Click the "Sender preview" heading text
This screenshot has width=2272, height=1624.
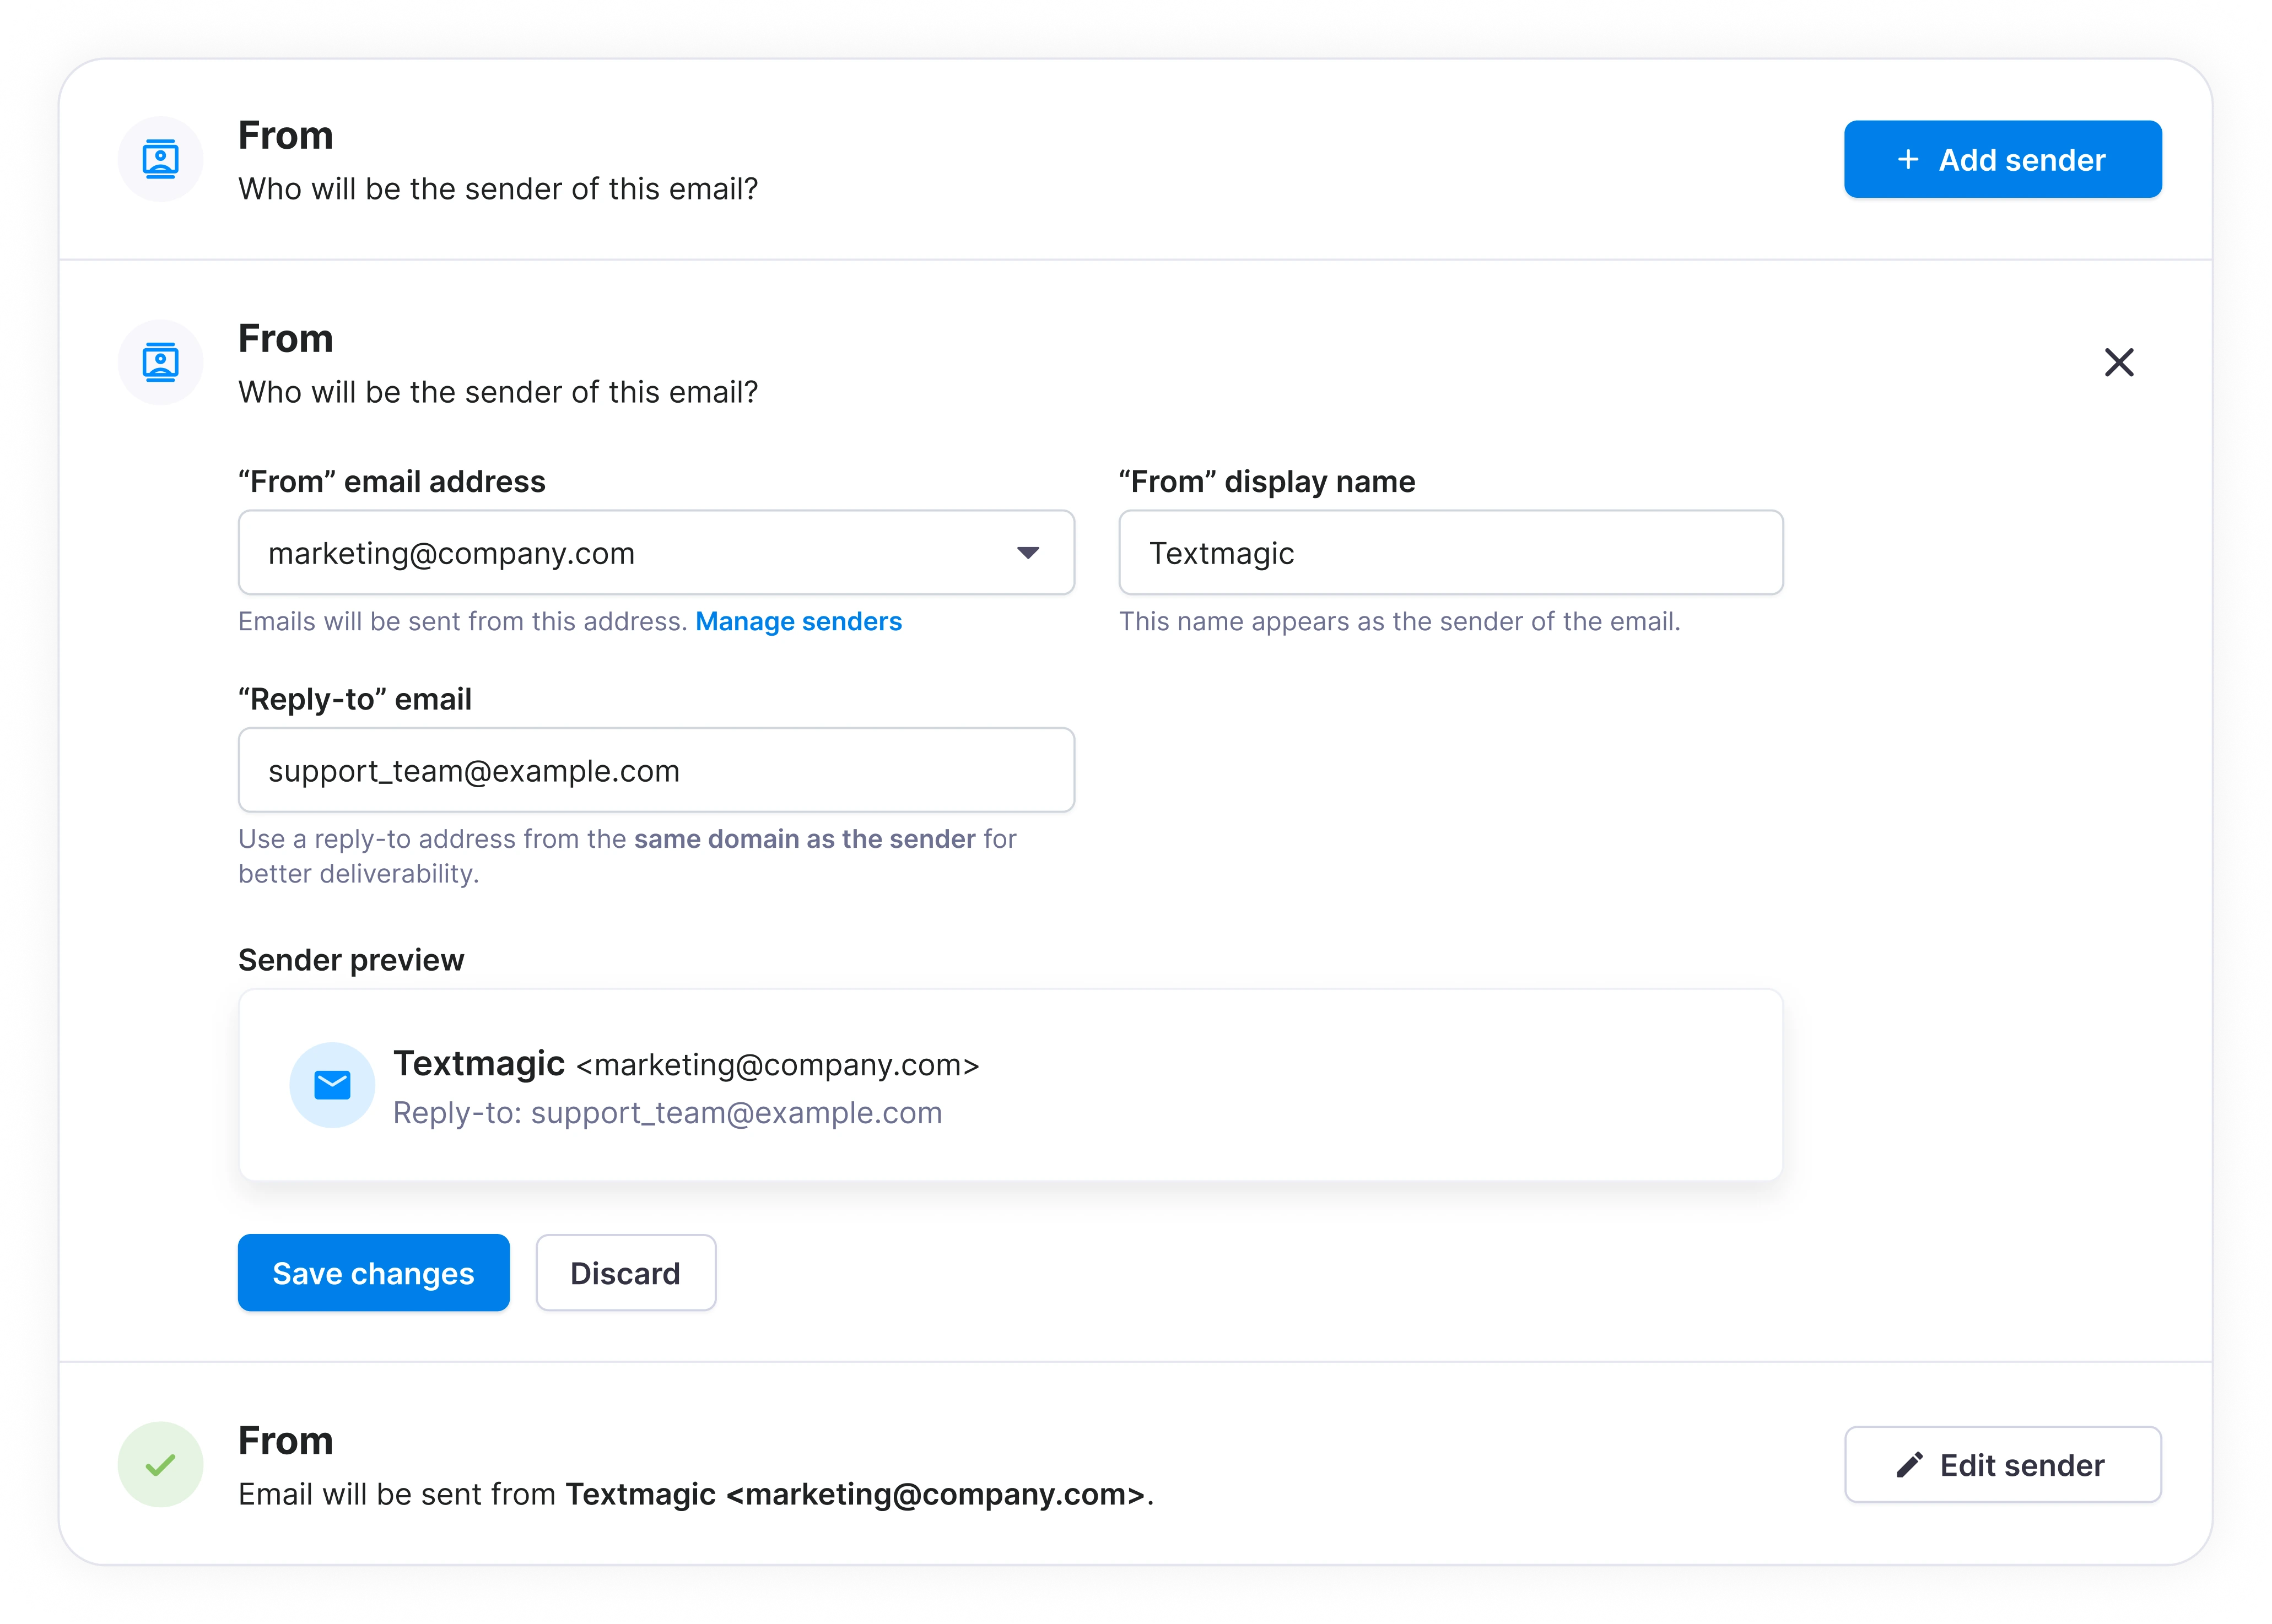(x=351, y=960)
